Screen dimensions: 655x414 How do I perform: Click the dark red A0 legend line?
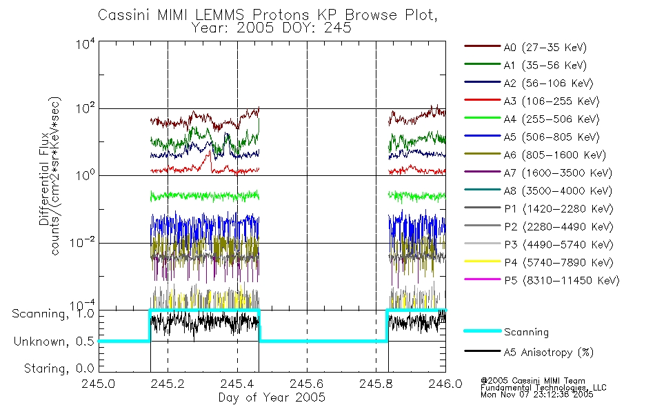[x=483, y=46]
